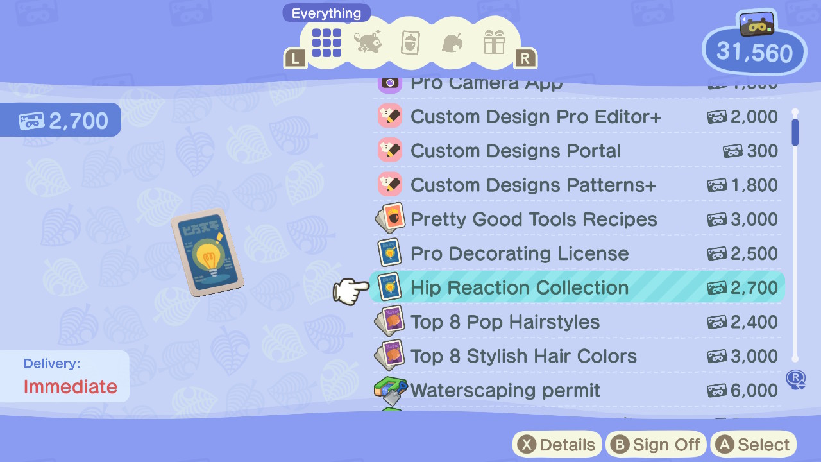Confirm with the A Select button

click(753, 445)
